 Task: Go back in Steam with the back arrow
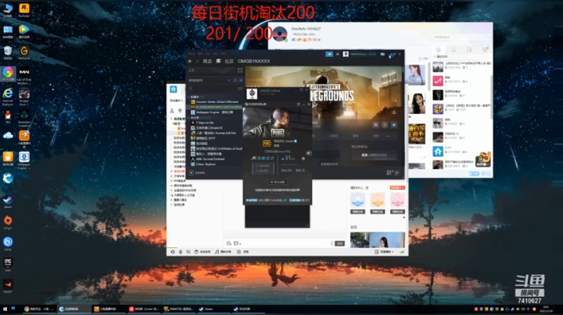pyautogui.click(x=190, y=62)
